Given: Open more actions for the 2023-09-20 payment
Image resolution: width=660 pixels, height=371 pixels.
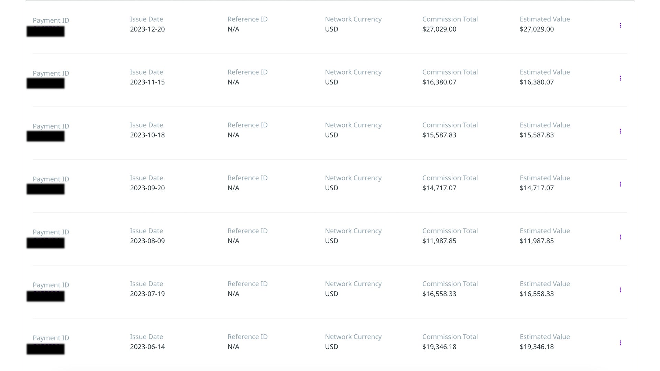Looking at the screenshot, I should 620,184.
